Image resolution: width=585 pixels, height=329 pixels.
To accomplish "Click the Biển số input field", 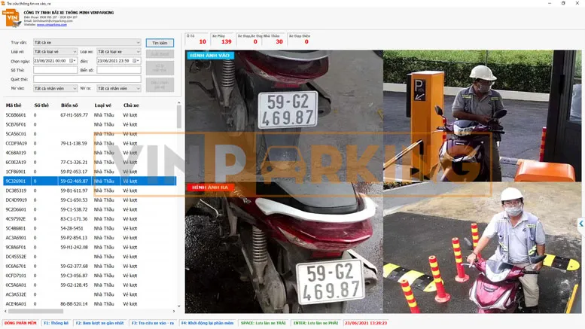I will click(x=118, y=70).
